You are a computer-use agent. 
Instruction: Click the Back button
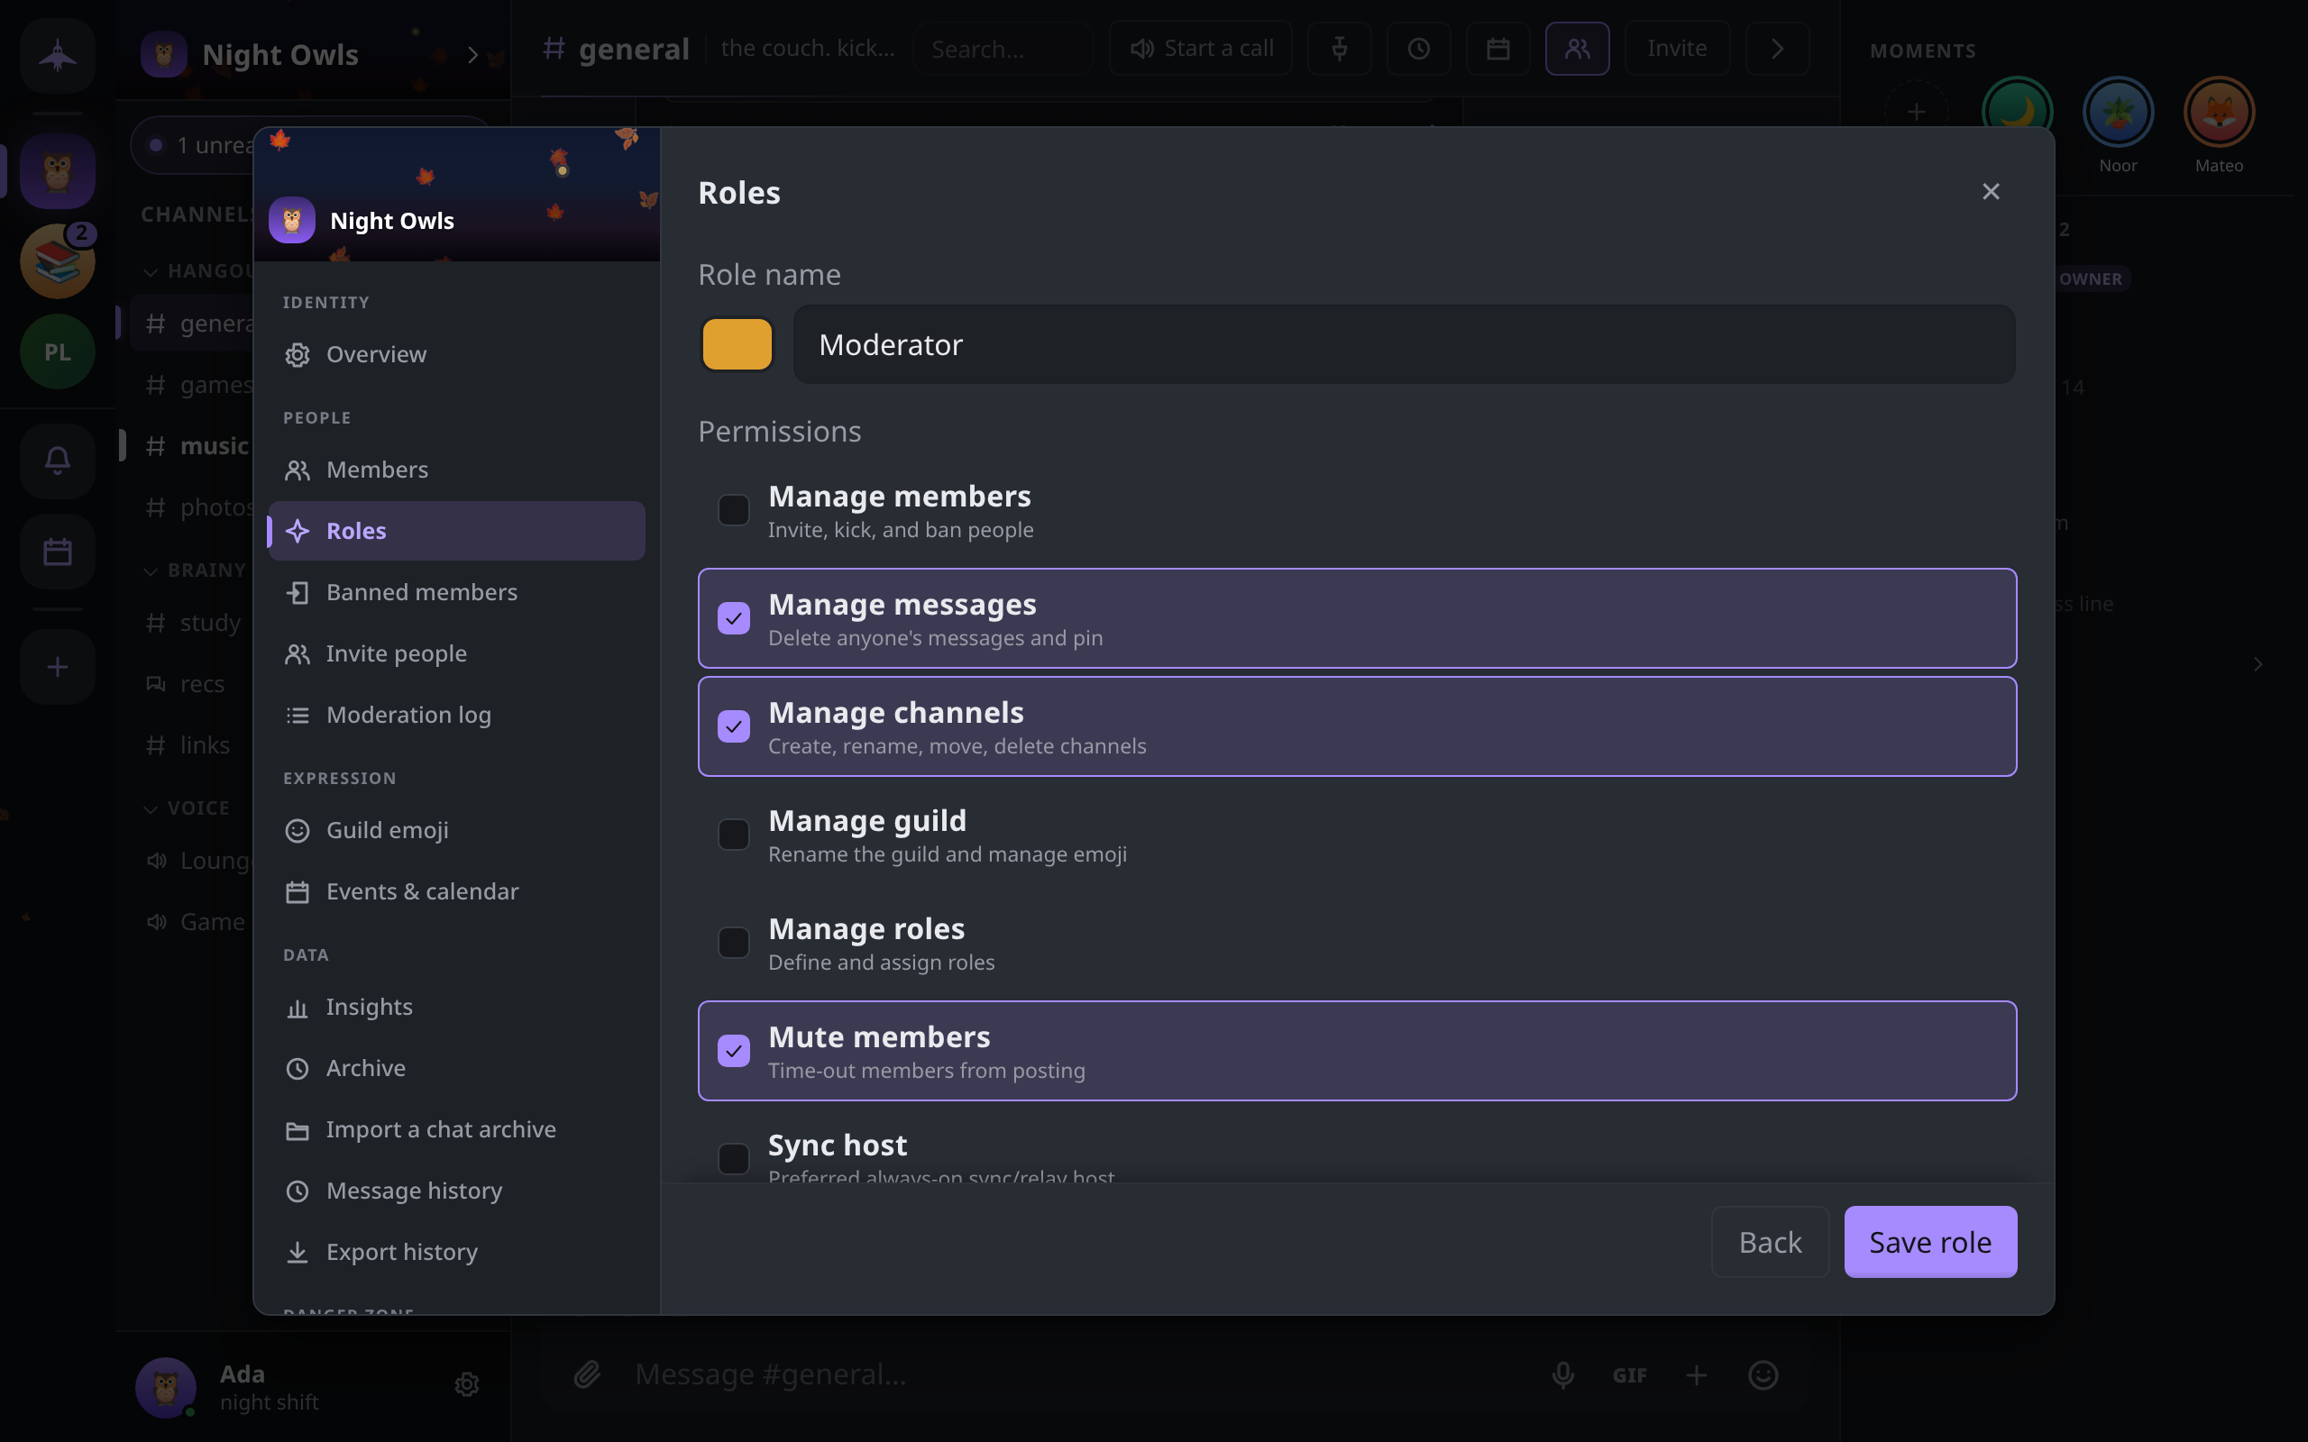pos(1770,1242)
